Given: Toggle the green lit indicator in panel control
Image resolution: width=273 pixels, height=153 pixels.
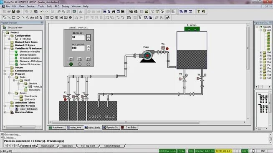Looking at the screenshot, I should 71,64.
